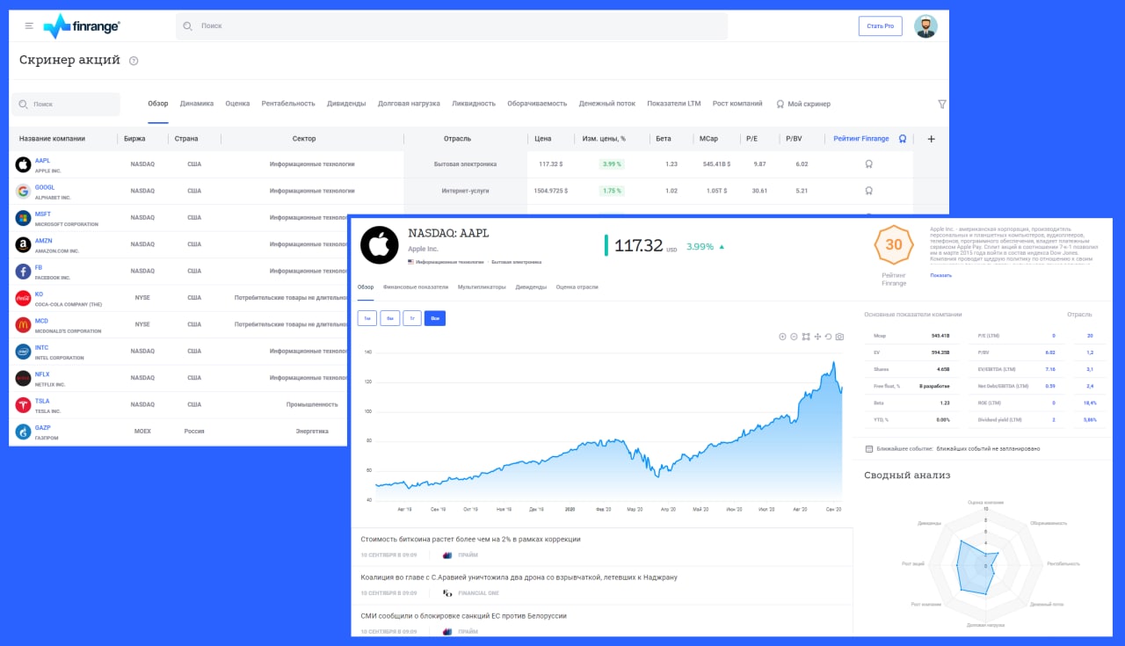Click the rating badge in the AAPL row

coord(868,163)
